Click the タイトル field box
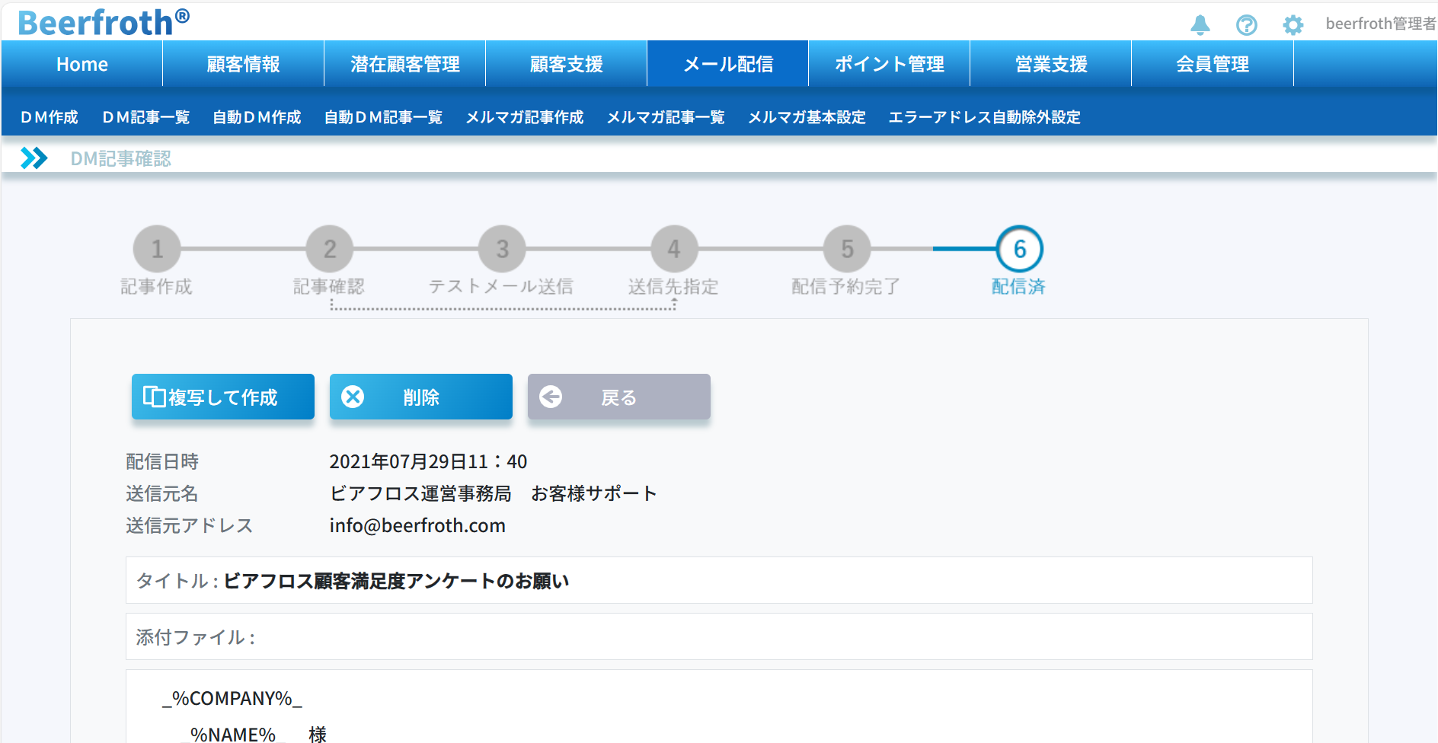 [x=718, y=580]
